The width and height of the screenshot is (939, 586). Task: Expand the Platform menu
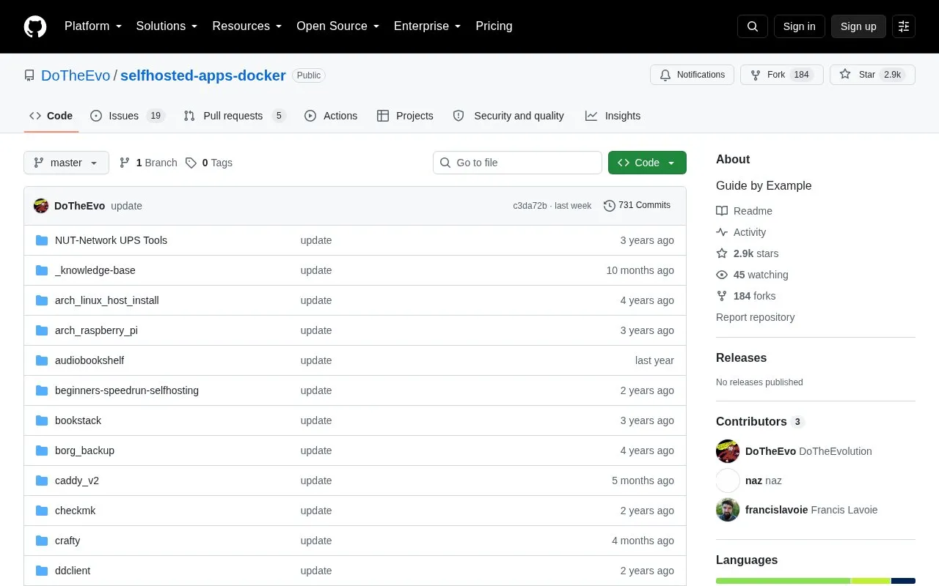pos(93,26)
